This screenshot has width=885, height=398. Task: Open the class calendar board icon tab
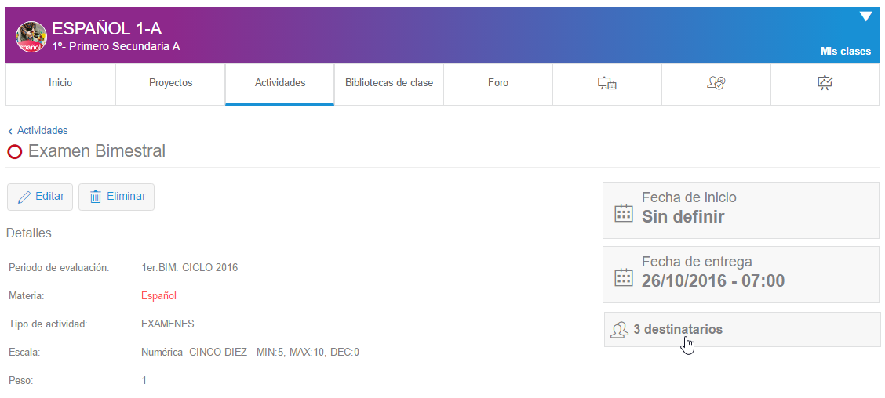click(x=606, y=83)
